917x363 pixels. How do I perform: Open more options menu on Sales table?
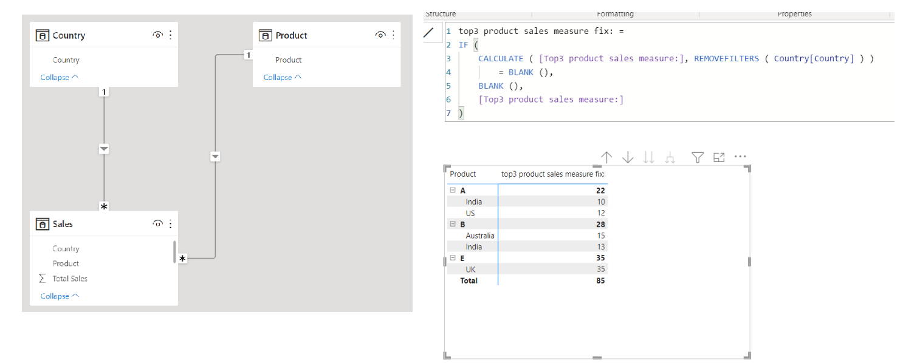pos(170,224)
